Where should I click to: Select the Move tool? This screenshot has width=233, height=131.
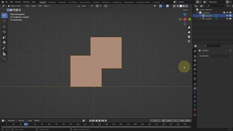4,27
